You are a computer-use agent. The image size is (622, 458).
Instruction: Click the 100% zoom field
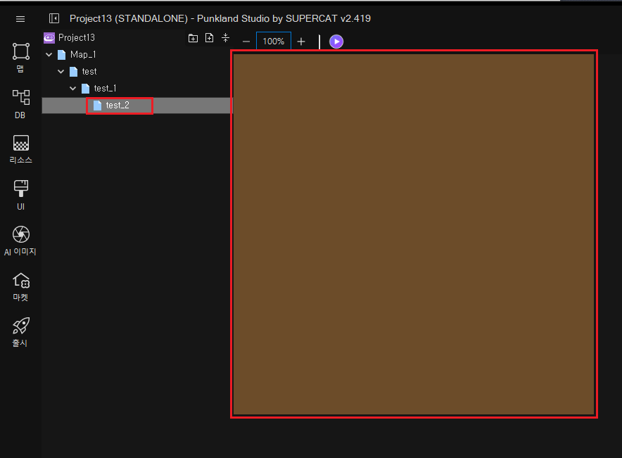(x=273, y=42)
